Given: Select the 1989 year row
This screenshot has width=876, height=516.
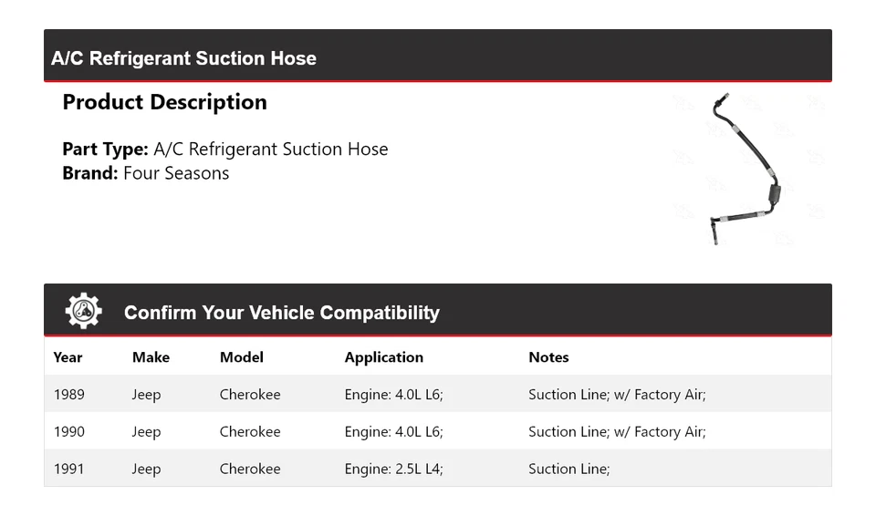Looking at the screenshot, I should point(68,395).
